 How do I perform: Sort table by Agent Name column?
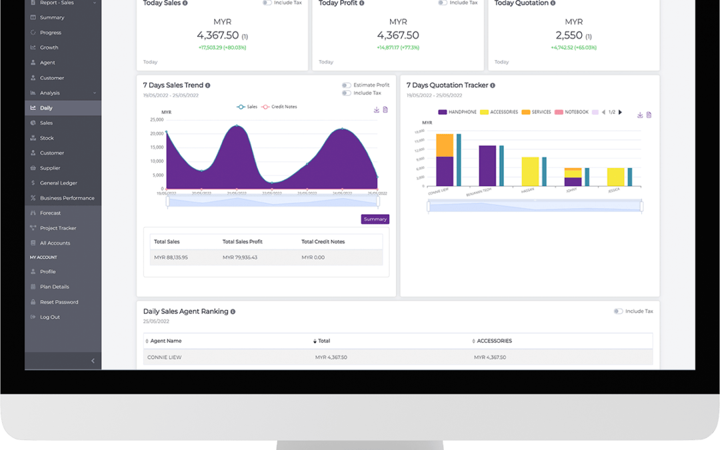click(x=165, y=341)
